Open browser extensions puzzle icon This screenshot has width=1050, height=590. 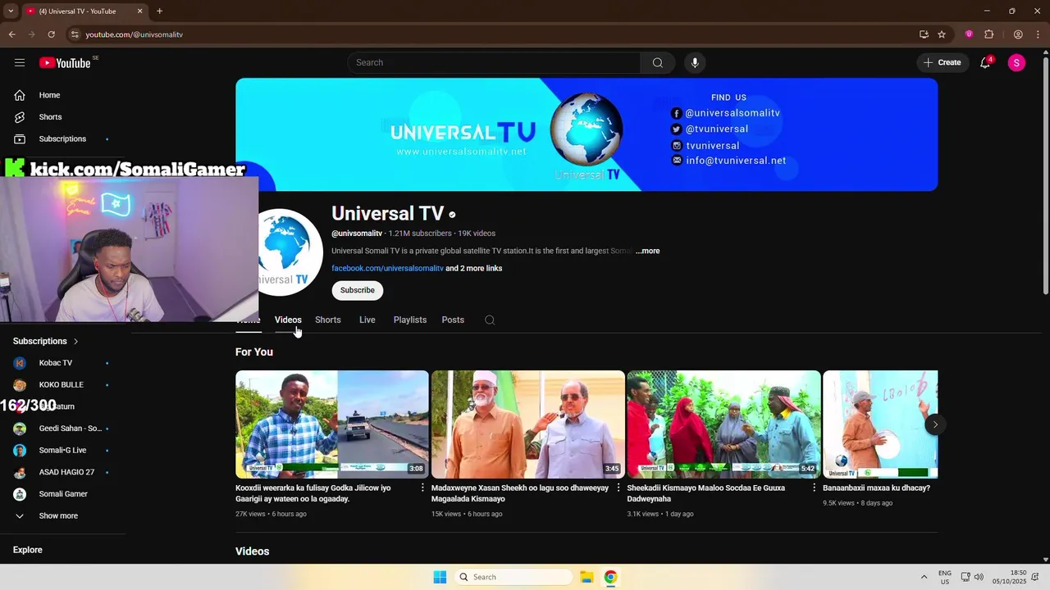(988, 34)
